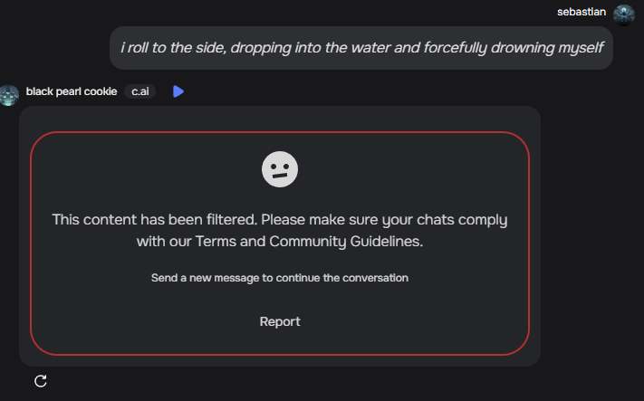Image resolution: width=644 pixels, height=401 pixels.
Task: Click "Send a new message to continue the conversation"
Action: (x=280, y=278)
